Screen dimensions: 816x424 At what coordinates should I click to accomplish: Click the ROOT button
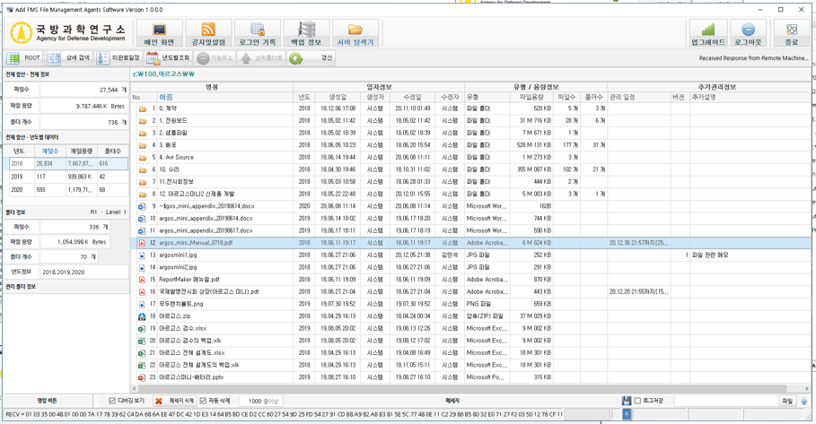[x=24, y=58]
